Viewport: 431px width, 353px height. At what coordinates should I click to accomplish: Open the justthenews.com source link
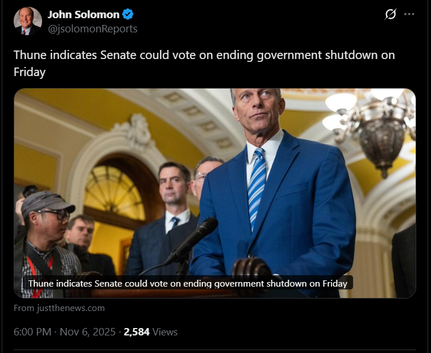point(71,308)
